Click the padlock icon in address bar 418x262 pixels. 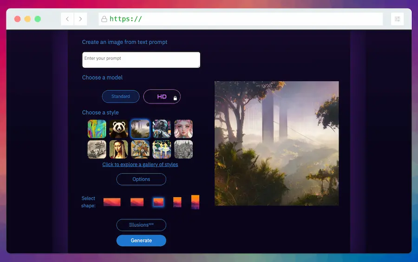click(104, 19)
